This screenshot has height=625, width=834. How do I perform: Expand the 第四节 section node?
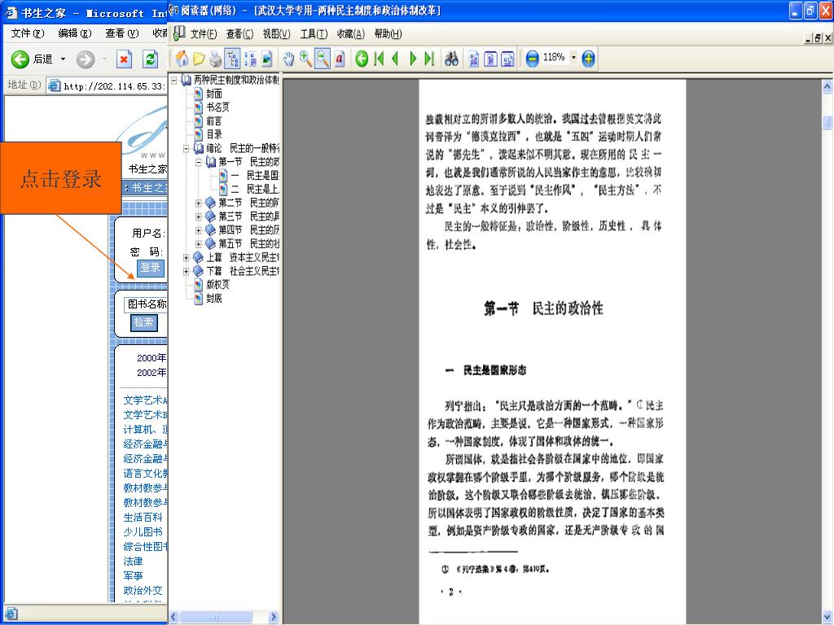199,230
